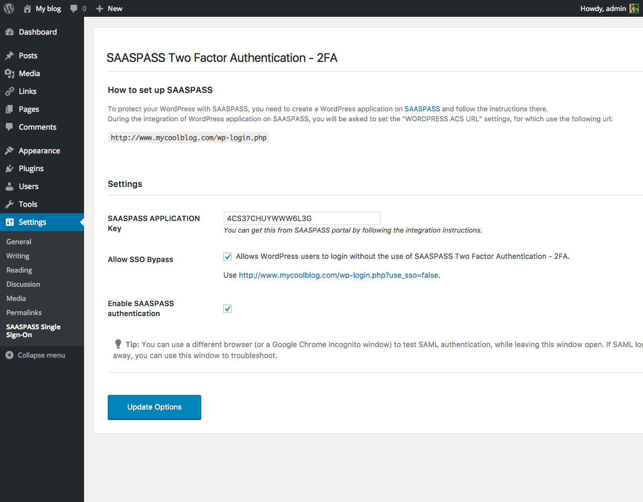Open the wp-login.php?use_sso=false link
643x502 pixels.
point(339,275)
